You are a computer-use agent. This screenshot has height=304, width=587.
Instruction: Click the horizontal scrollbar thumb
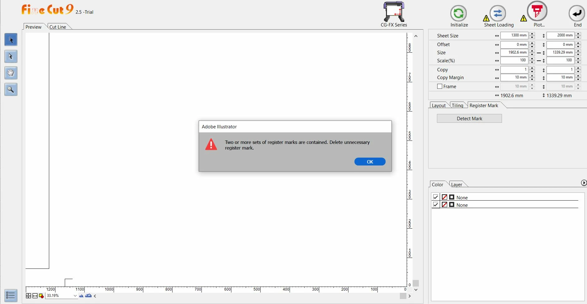[x=403, y=296]
